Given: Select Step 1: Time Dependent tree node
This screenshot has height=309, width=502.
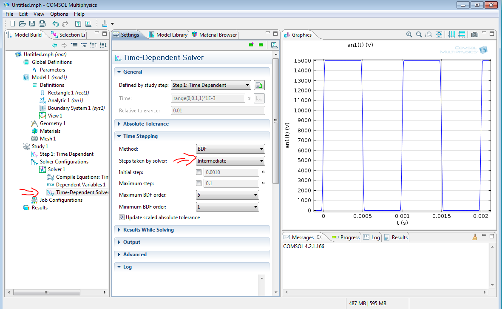Looking at the screenshot, I should (x=66, y=154).
